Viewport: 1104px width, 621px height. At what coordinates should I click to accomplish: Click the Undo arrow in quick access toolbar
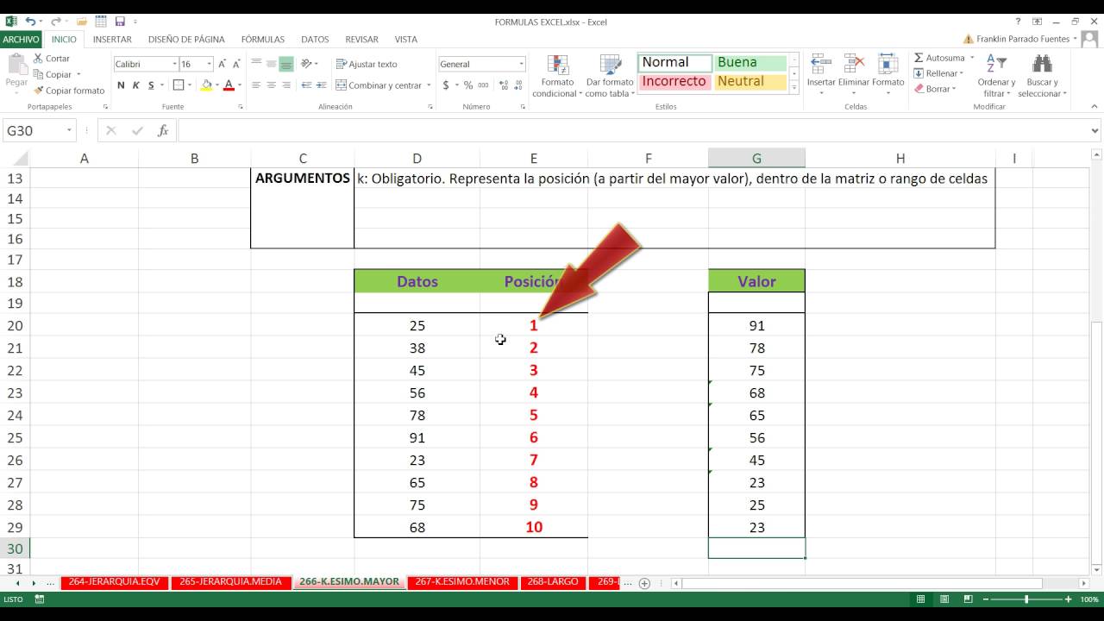point(31,21)
